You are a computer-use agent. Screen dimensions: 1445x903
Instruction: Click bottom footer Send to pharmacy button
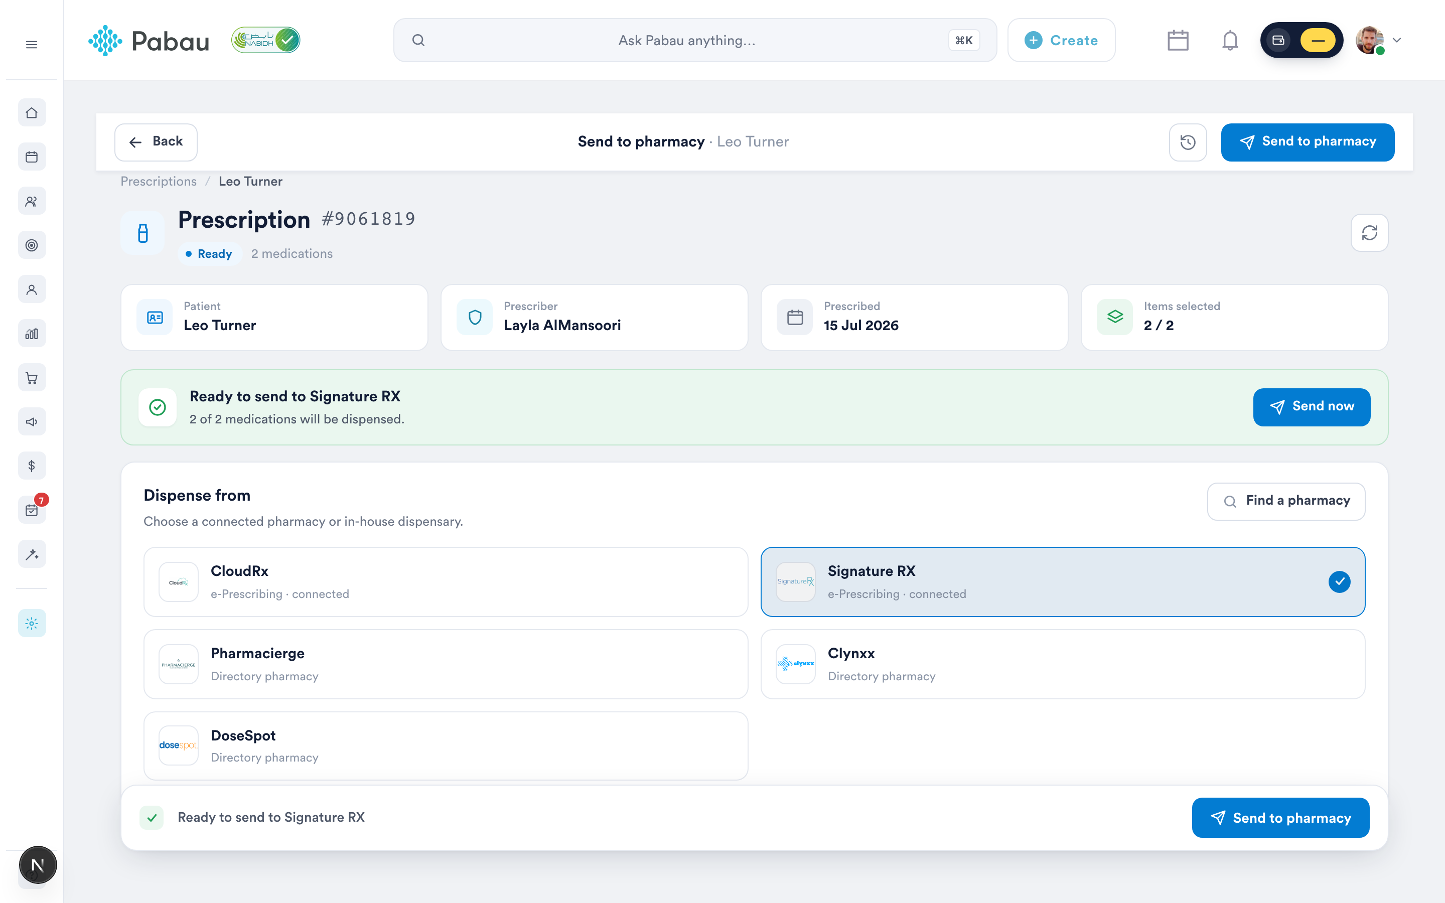point(1280,818)
